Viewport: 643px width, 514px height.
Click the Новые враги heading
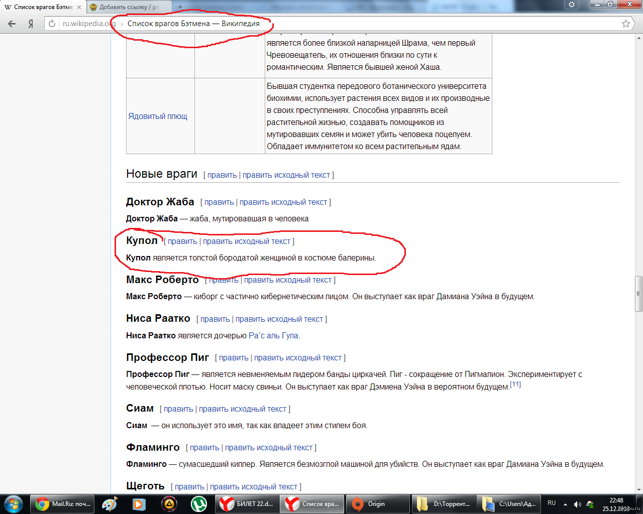click(x=161, y=174)
